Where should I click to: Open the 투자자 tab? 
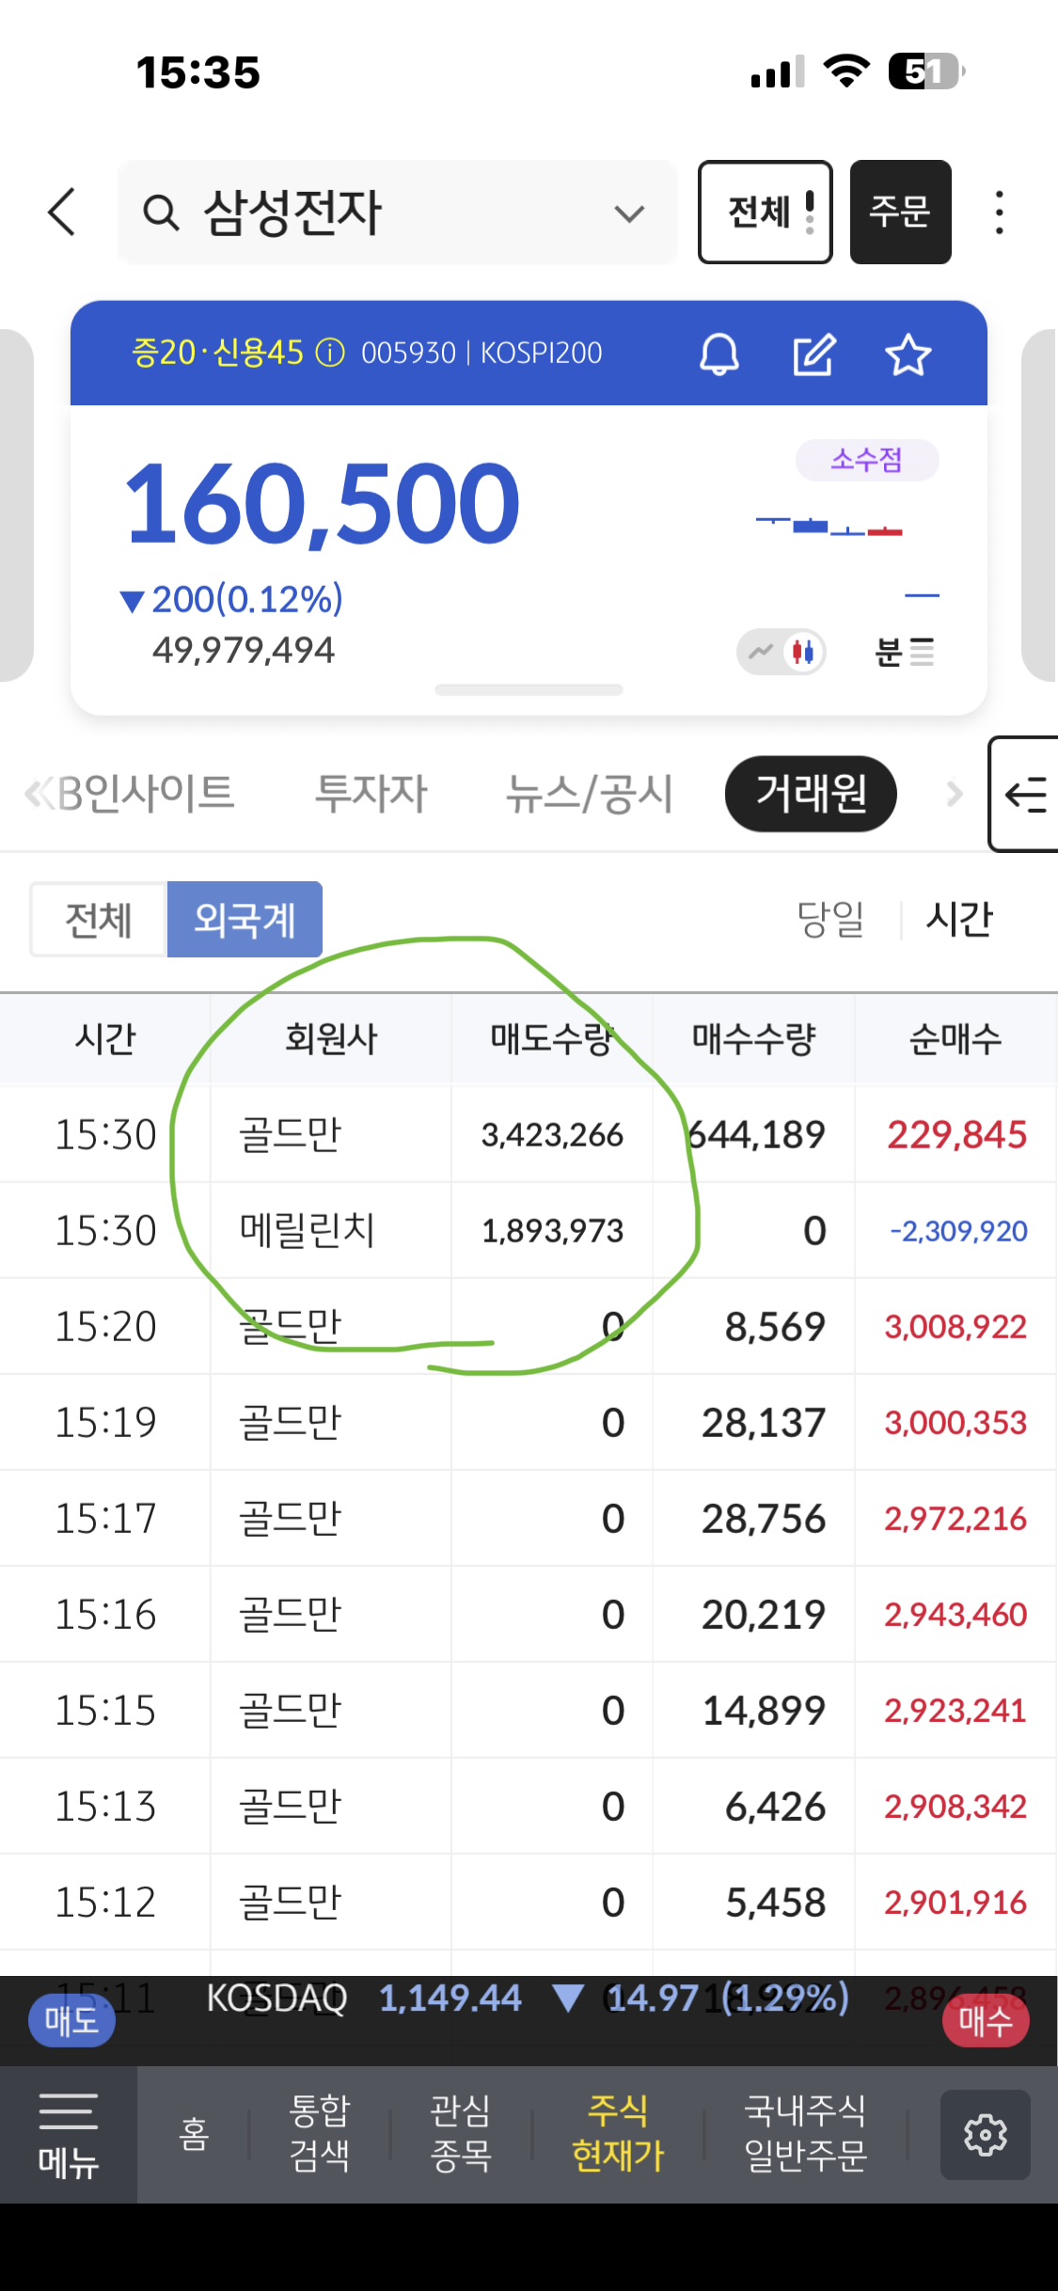[x=371, y=793]
